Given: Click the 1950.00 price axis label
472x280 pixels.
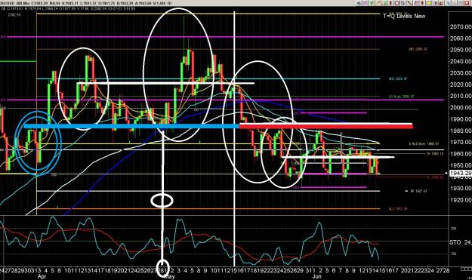Looking at the screenshot, I should coord(461,165).
